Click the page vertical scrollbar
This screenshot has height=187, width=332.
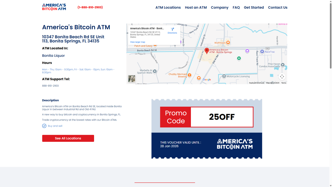[x=330, y=36]
